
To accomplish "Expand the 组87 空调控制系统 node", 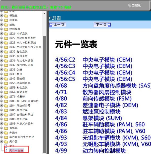I will 2,114.
